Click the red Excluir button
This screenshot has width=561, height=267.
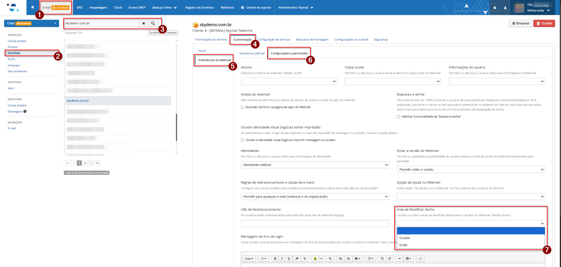point(544,23)
